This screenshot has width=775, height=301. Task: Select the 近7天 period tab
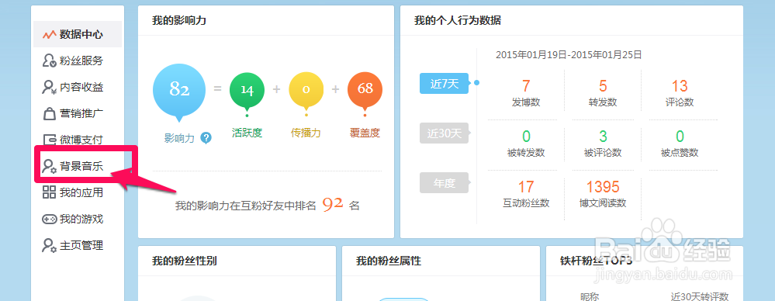pos(445,84)
